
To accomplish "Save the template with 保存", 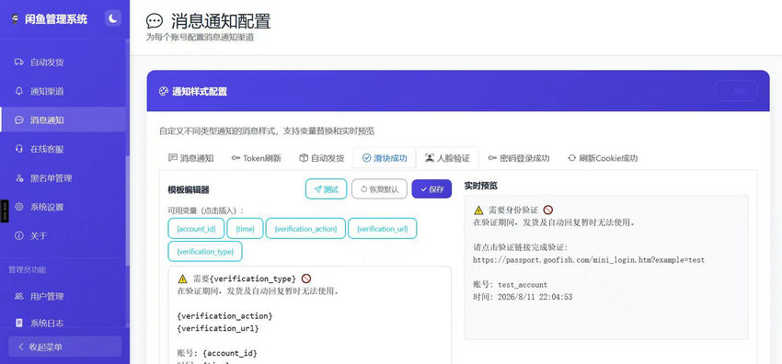I will tap(431, 189).
